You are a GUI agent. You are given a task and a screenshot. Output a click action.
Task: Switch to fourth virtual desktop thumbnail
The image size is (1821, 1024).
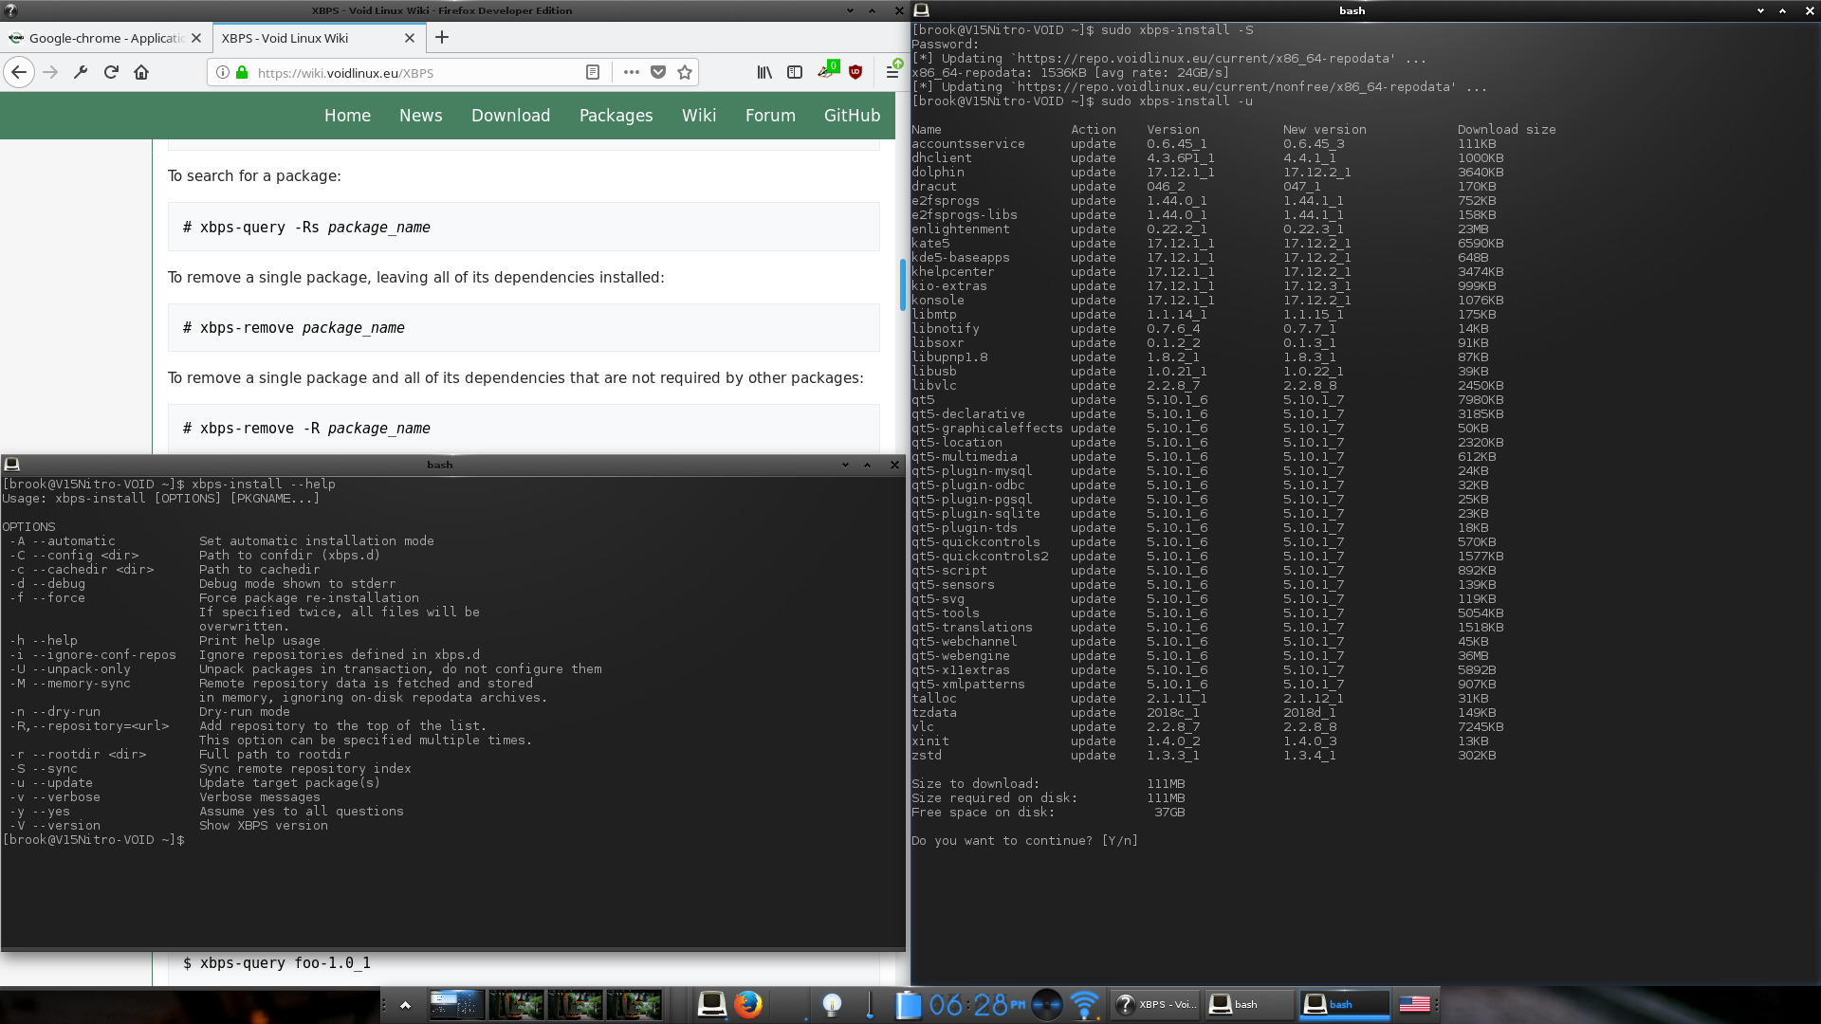pyautogui.click(x=634, y=1004)
